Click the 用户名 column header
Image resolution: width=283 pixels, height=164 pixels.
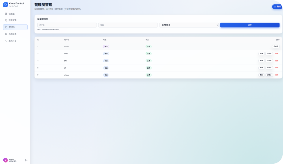coord(66,40)
